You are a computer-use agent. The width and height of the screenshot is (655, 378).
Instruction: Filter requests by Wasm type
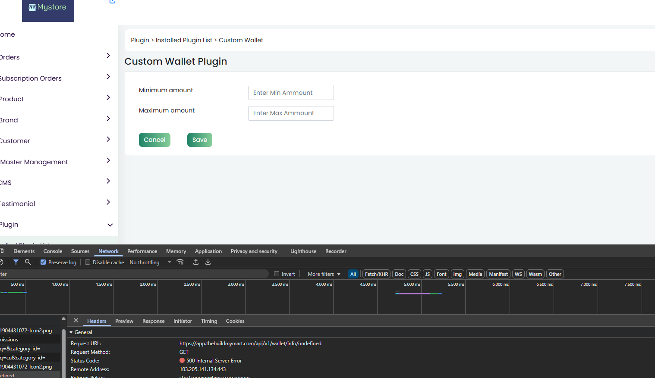point(535,274)
